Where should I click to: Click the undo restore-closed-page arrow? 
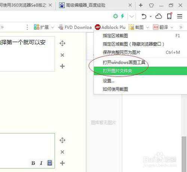click(x=144, y=16)
